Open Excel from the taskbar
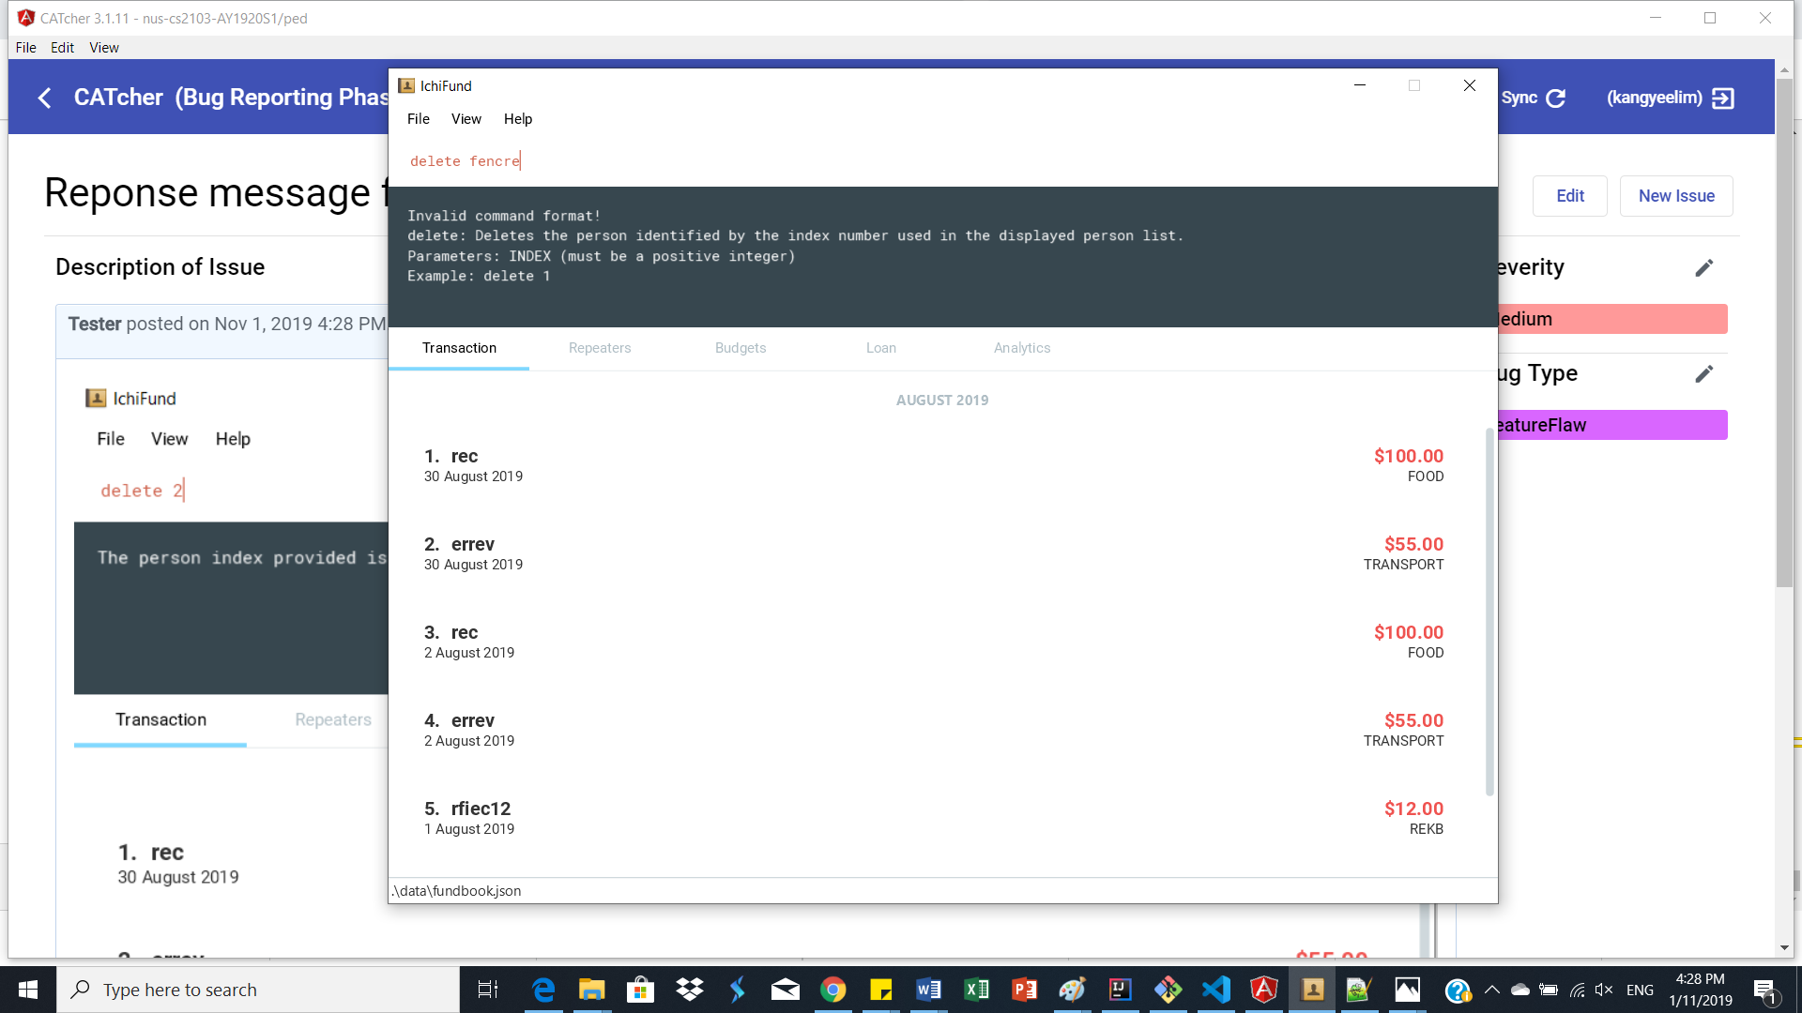 click(976, 990)
